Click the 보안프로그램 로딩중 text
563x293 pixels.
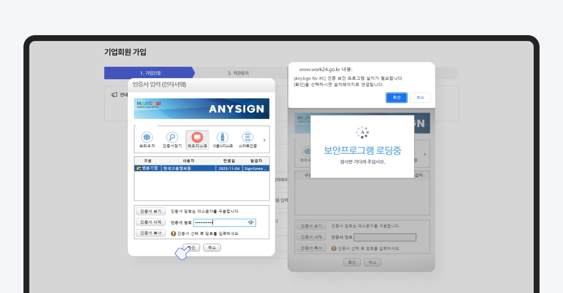362,150
